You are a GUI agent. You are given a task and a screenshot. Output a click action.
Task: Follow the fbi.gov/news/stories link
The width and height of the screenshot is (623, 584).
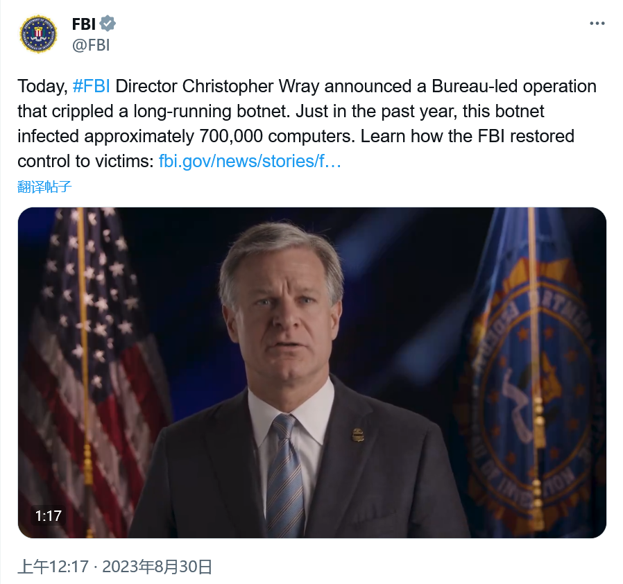click(x=250, y=162)
